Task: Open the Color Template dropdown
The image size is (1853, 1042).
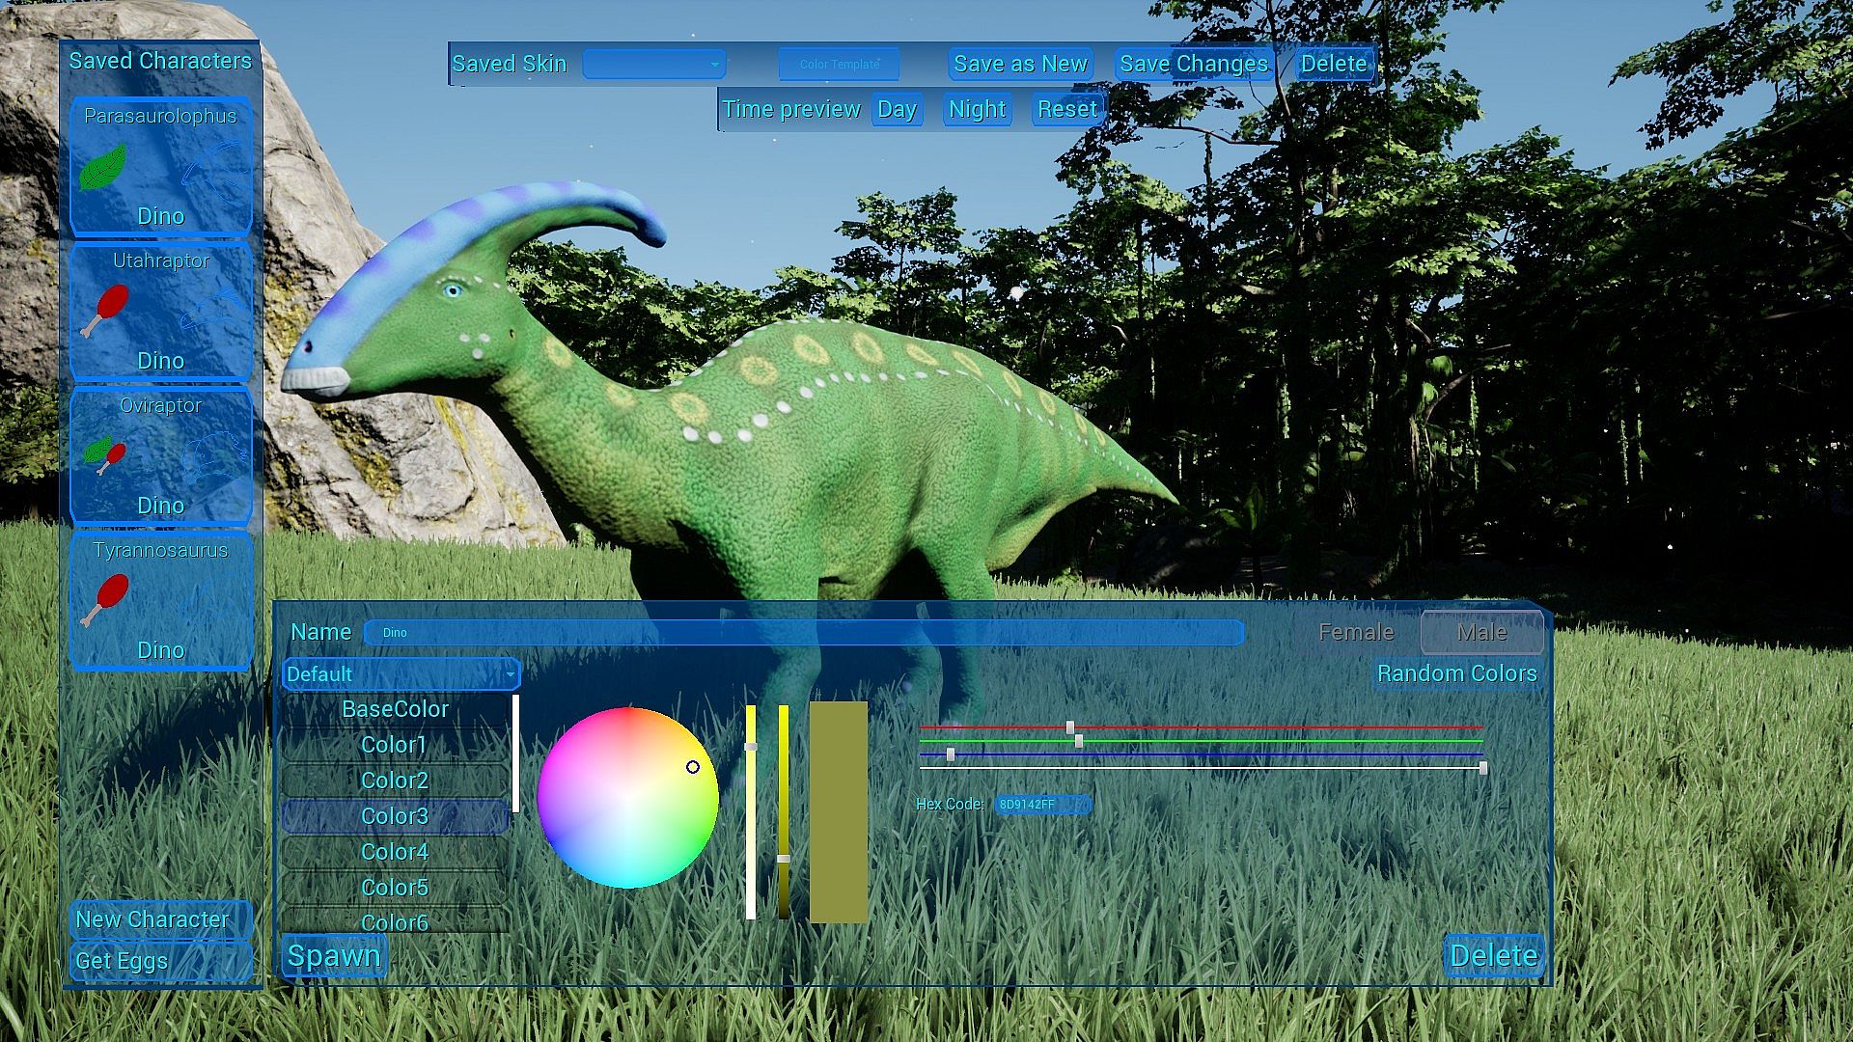Action: tap(839, 65)
